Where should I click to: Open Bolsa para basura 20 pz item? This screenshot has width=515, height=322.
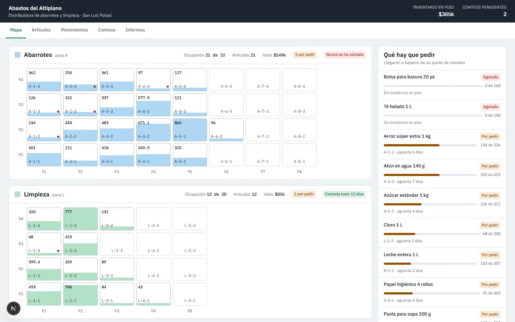[x=442, y=85]
